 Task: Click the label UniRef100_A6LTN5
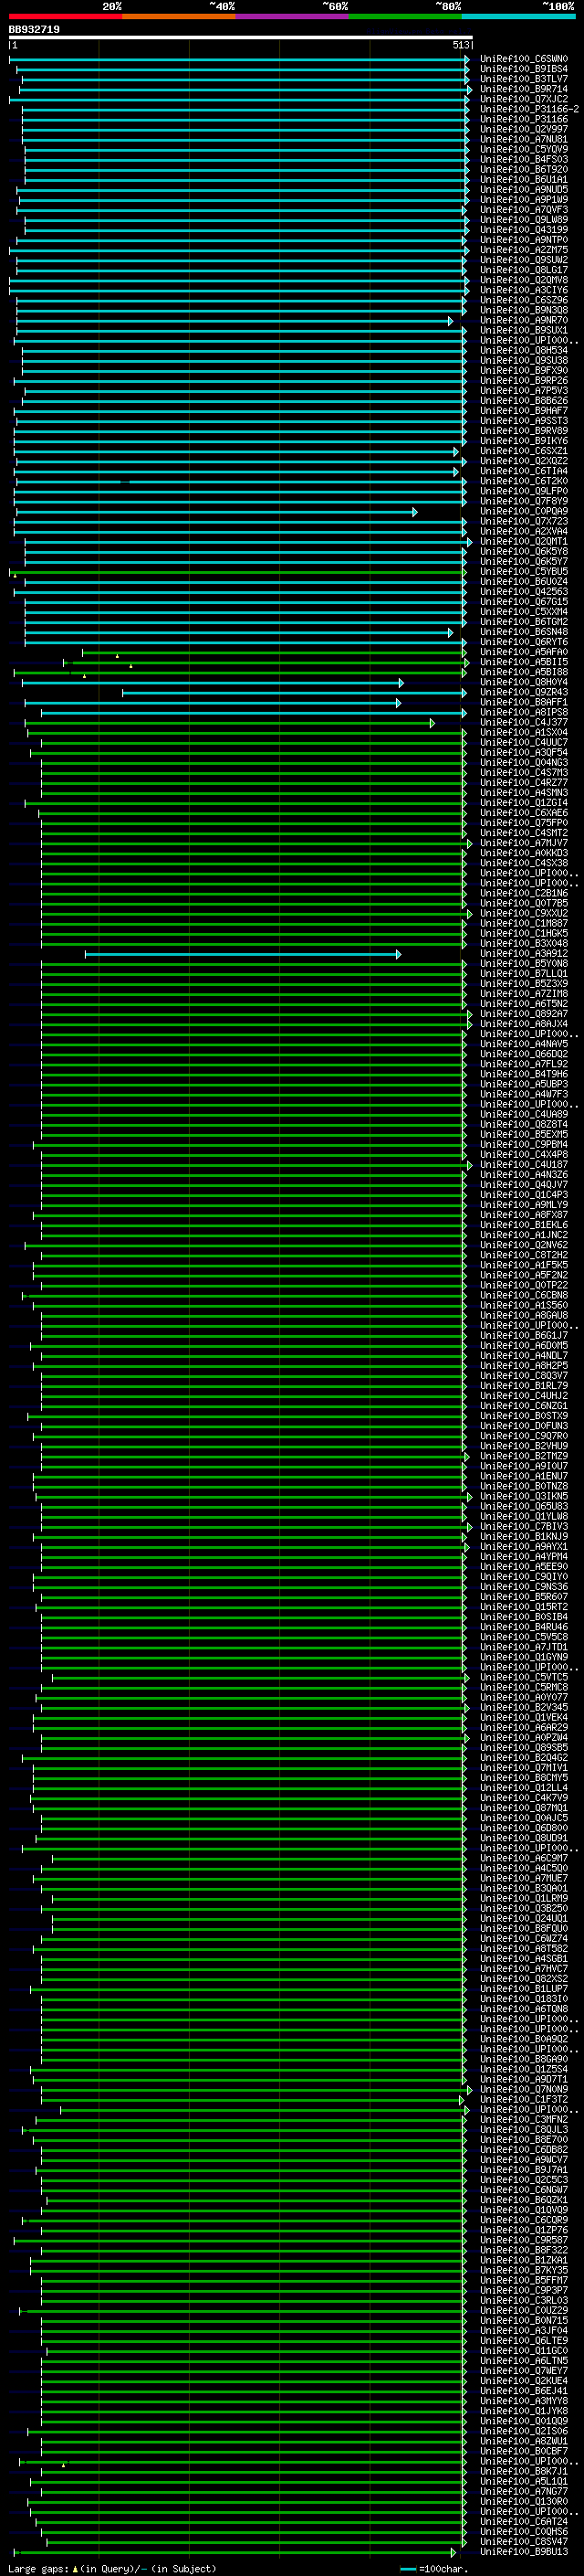523,2361
